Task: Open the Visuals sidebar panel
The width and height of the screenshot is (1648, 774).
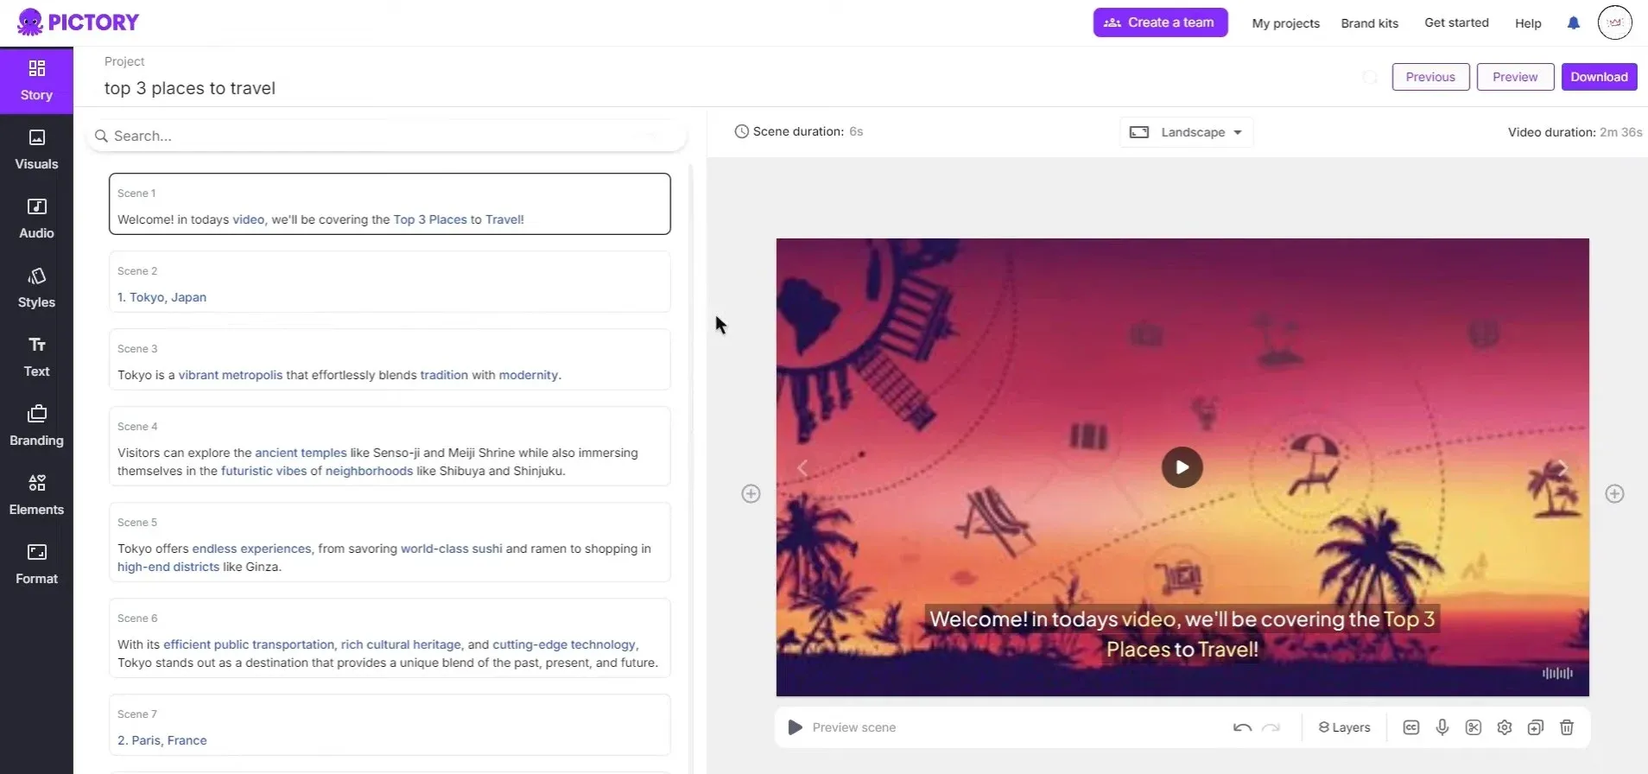Action: [36, 149]
